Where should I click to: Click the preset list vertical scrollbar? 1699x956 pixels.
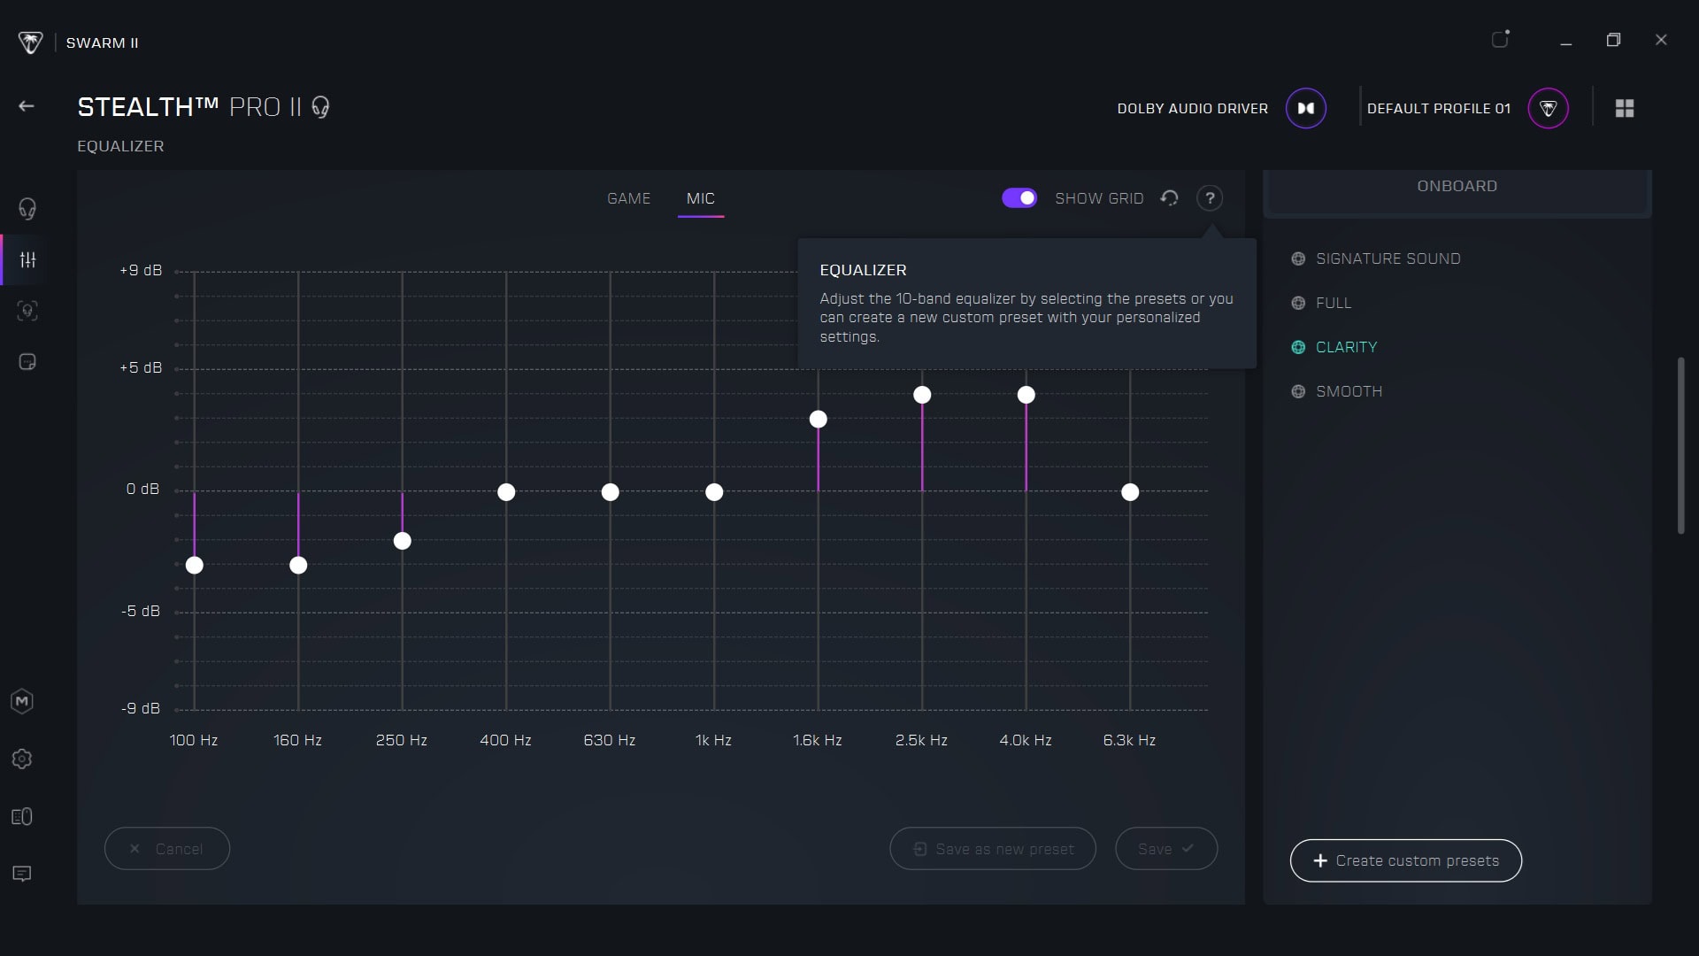pyautogui.click(x=1680, y=445)
